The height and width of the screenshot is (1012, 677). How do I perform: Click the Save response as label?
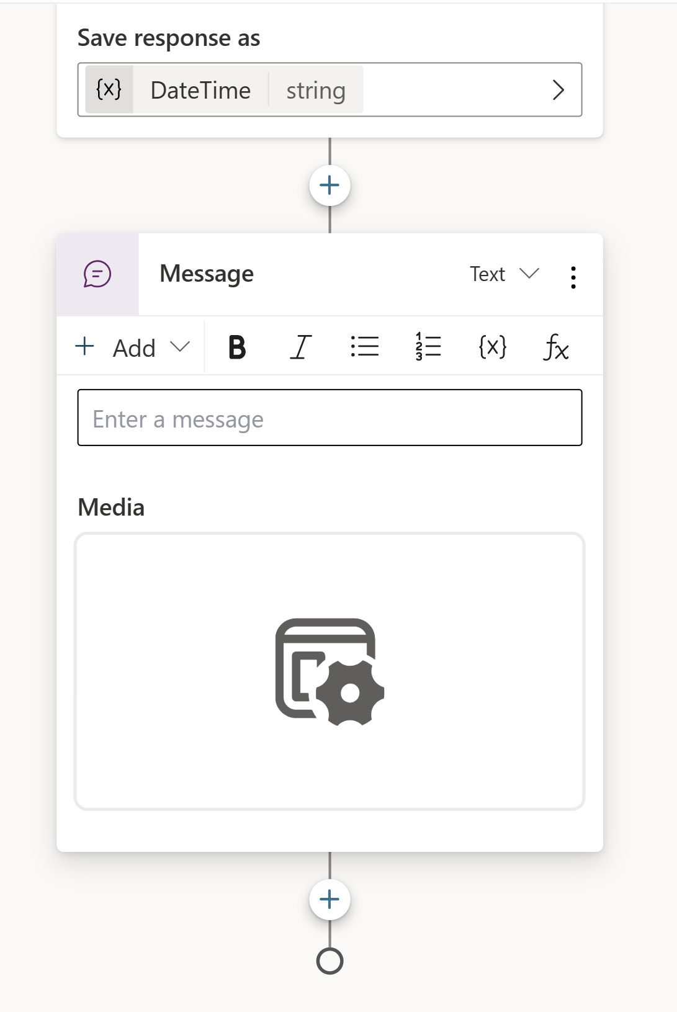[x=169, y=38]
